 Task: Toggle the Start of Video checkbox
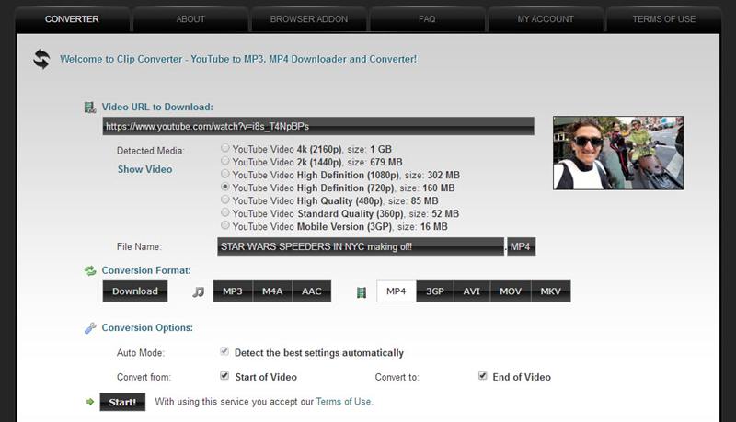click(224, 376)
